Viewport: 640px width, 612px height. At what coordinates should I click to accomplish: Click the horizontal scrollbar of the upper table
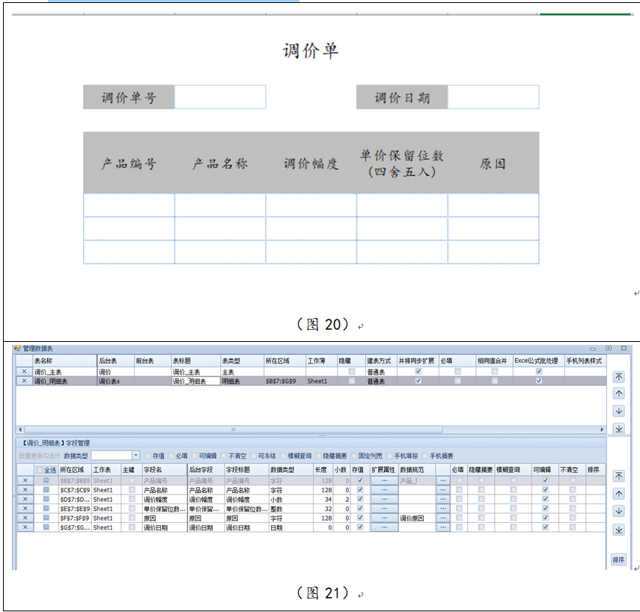click(232, 429)
